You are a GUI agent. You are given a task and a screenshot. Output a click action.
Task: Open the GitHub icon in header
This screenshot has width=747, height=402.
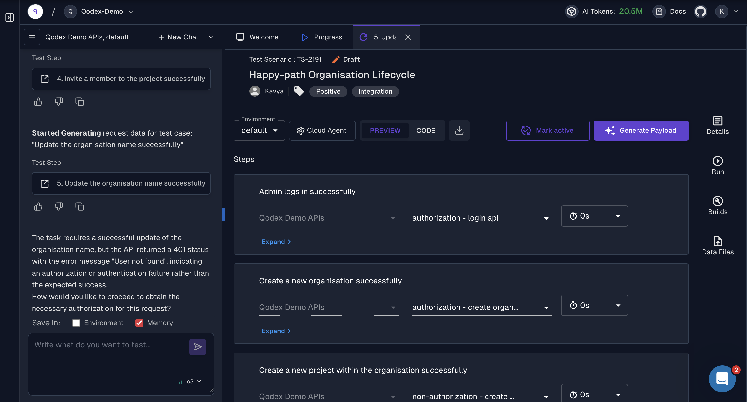700,12
